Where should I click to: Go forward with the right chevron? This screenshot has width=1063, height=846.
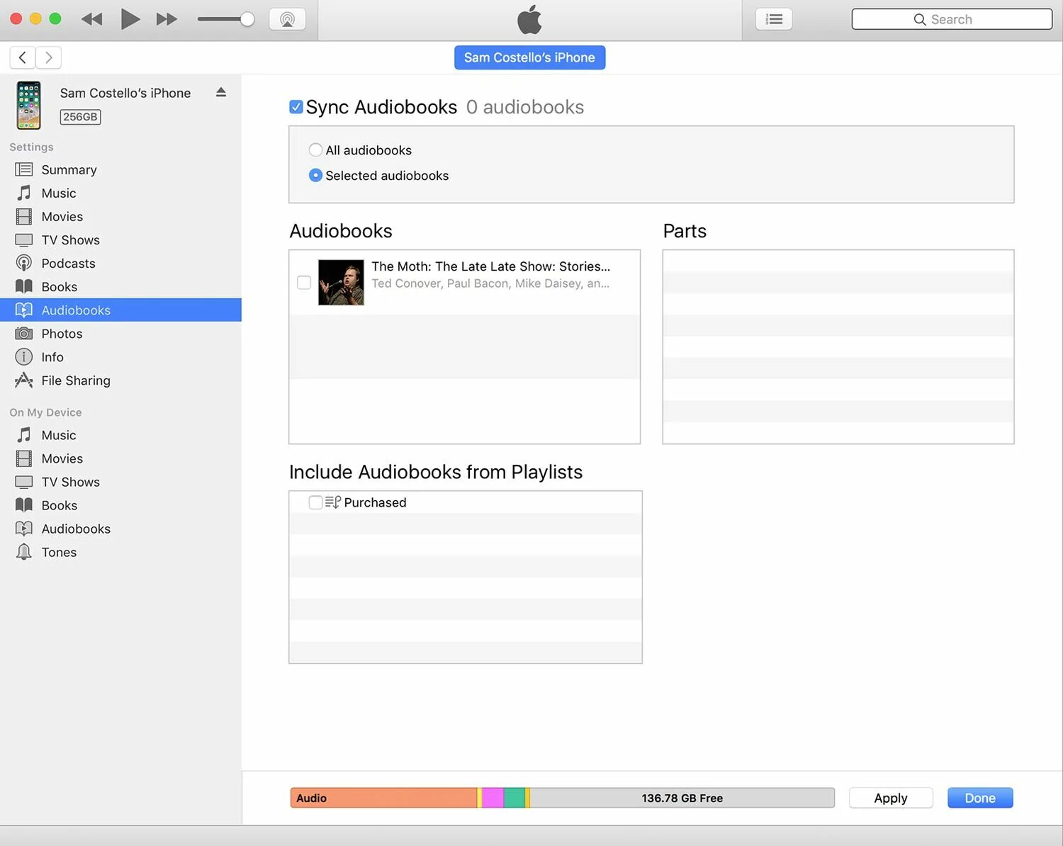49,57
